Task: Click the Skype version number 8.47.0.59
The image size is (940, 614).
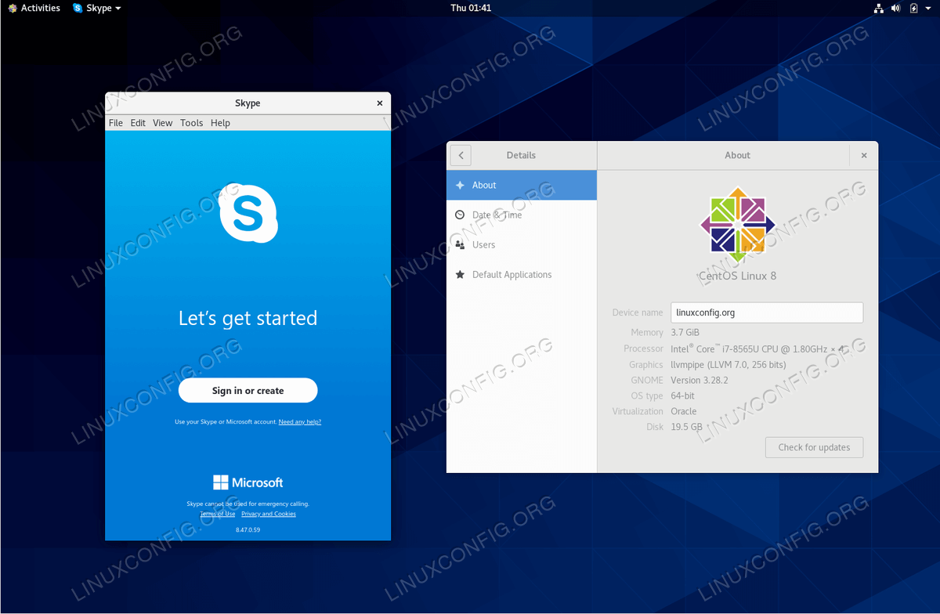Action: pyautogui.click(x=248, y=530)
